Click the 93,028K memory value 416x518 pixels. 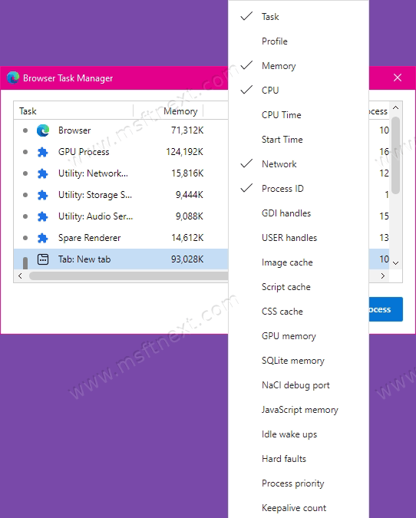point(187,259)
